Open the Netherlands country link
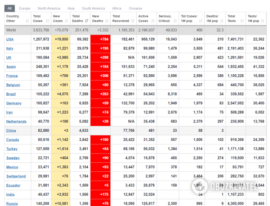Screen dimensions: 270x206 tap(16, 121)
